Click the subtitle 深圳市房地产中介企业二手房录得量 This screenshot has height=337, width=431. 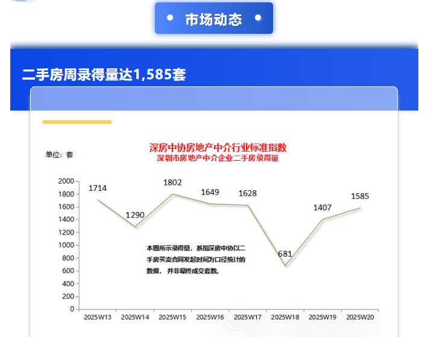point(218,158)
